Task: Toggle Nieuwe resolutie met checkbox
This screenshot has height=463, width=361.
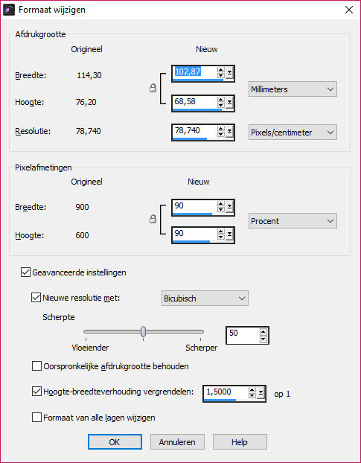Action: (x=36, y=297)
